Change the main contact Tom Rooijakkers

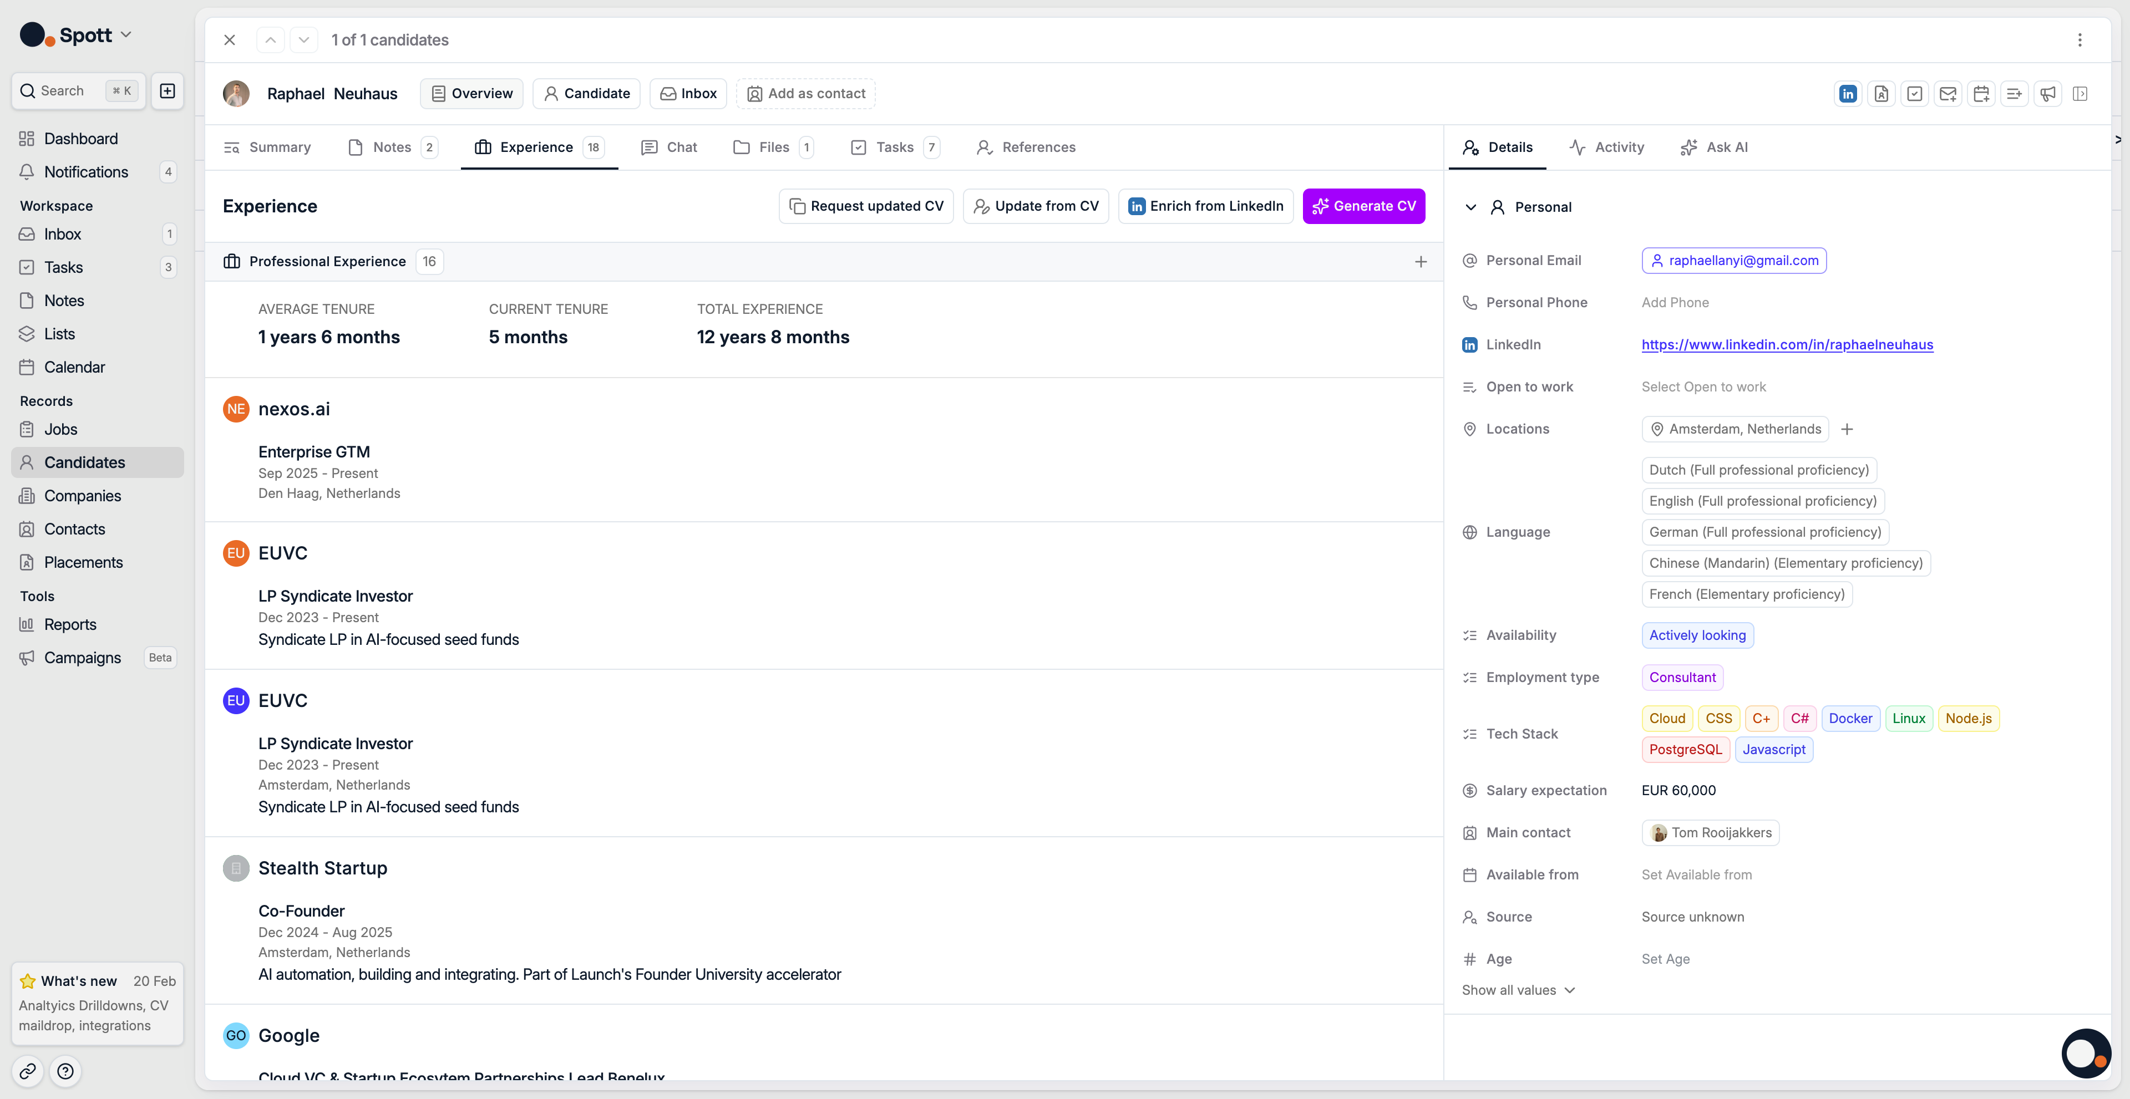pyautogui.click(x=1710, y=833)
